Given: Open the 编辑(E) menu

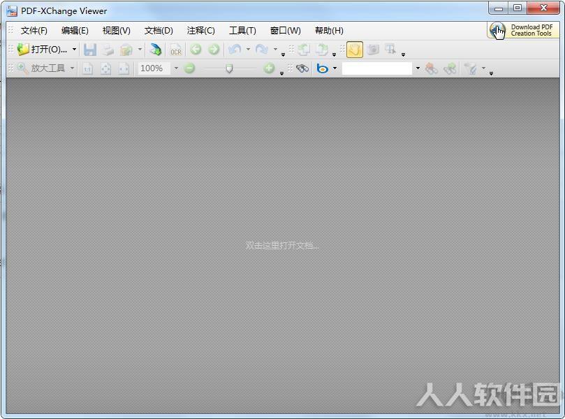Looking at the screenshot, I should click(75, 31).
